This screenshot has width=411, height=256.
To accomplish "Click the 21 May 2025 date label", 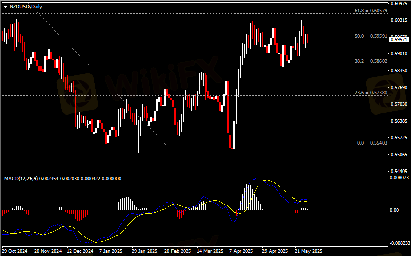I will pos(309,251).
